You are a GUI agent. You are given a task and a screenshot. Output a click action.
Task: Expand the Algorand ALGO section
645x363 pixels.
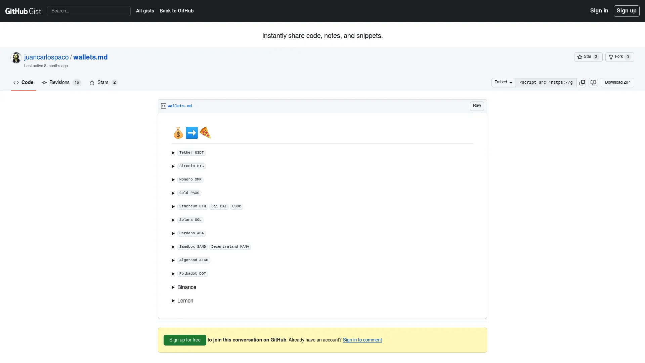click(193, 260)
